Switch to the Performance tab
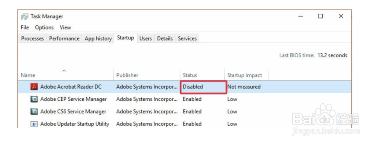Screen dimensions: 381x144 (x=64, y=38)
